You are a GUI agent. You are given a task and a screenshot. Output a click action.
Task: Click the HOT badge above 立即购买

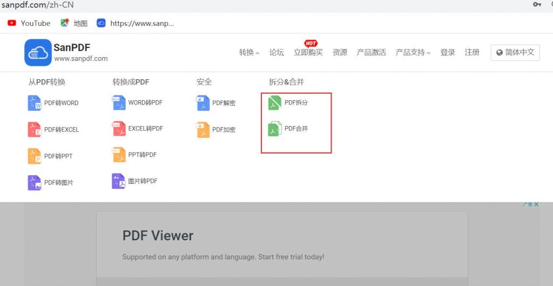click(311, 44)
